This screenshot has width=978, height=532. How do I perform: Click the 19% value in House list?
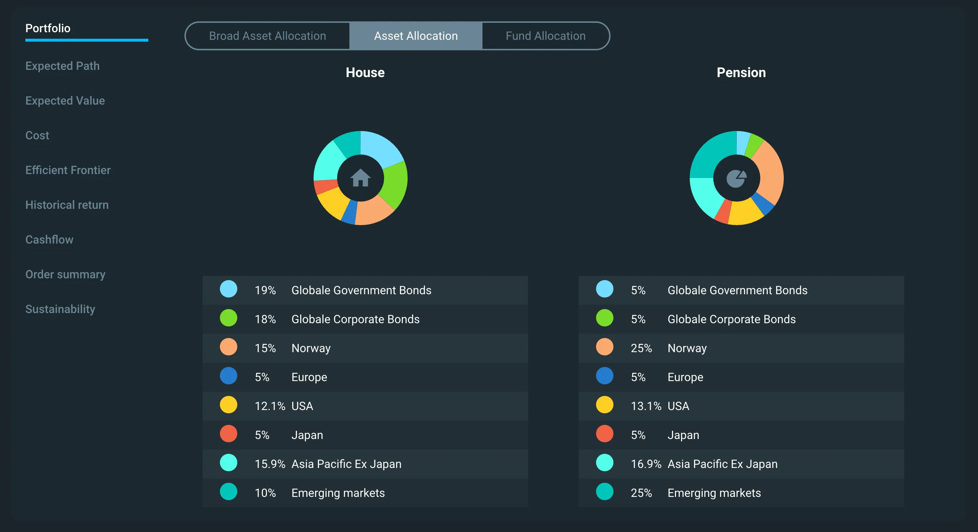[265, 290]
